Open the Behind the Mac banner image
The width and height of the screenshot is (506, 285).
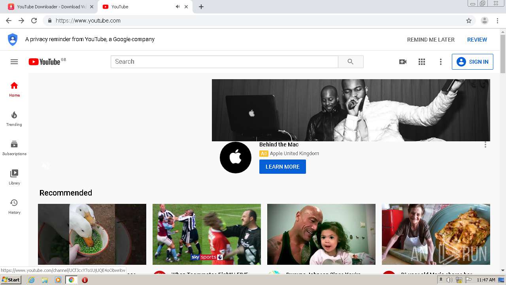pyautogui.click(x=351, y=110)
